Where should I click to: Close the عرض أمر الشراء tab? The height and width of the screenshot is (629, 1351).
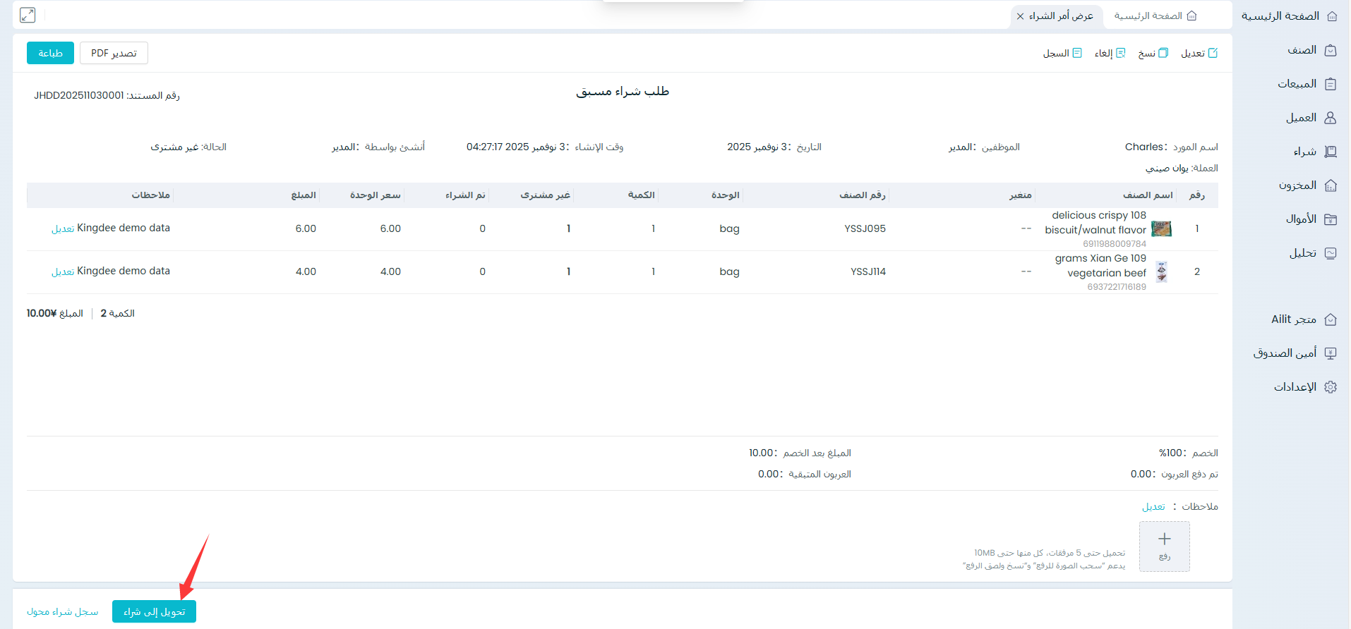(x=1020, y=16)
